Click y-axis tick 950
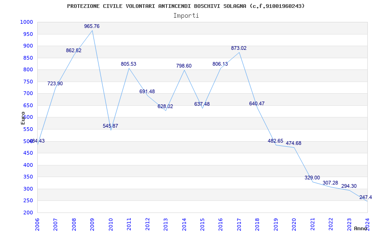The width and height of the screenshot is (372, 233). [x=28, y=34]
